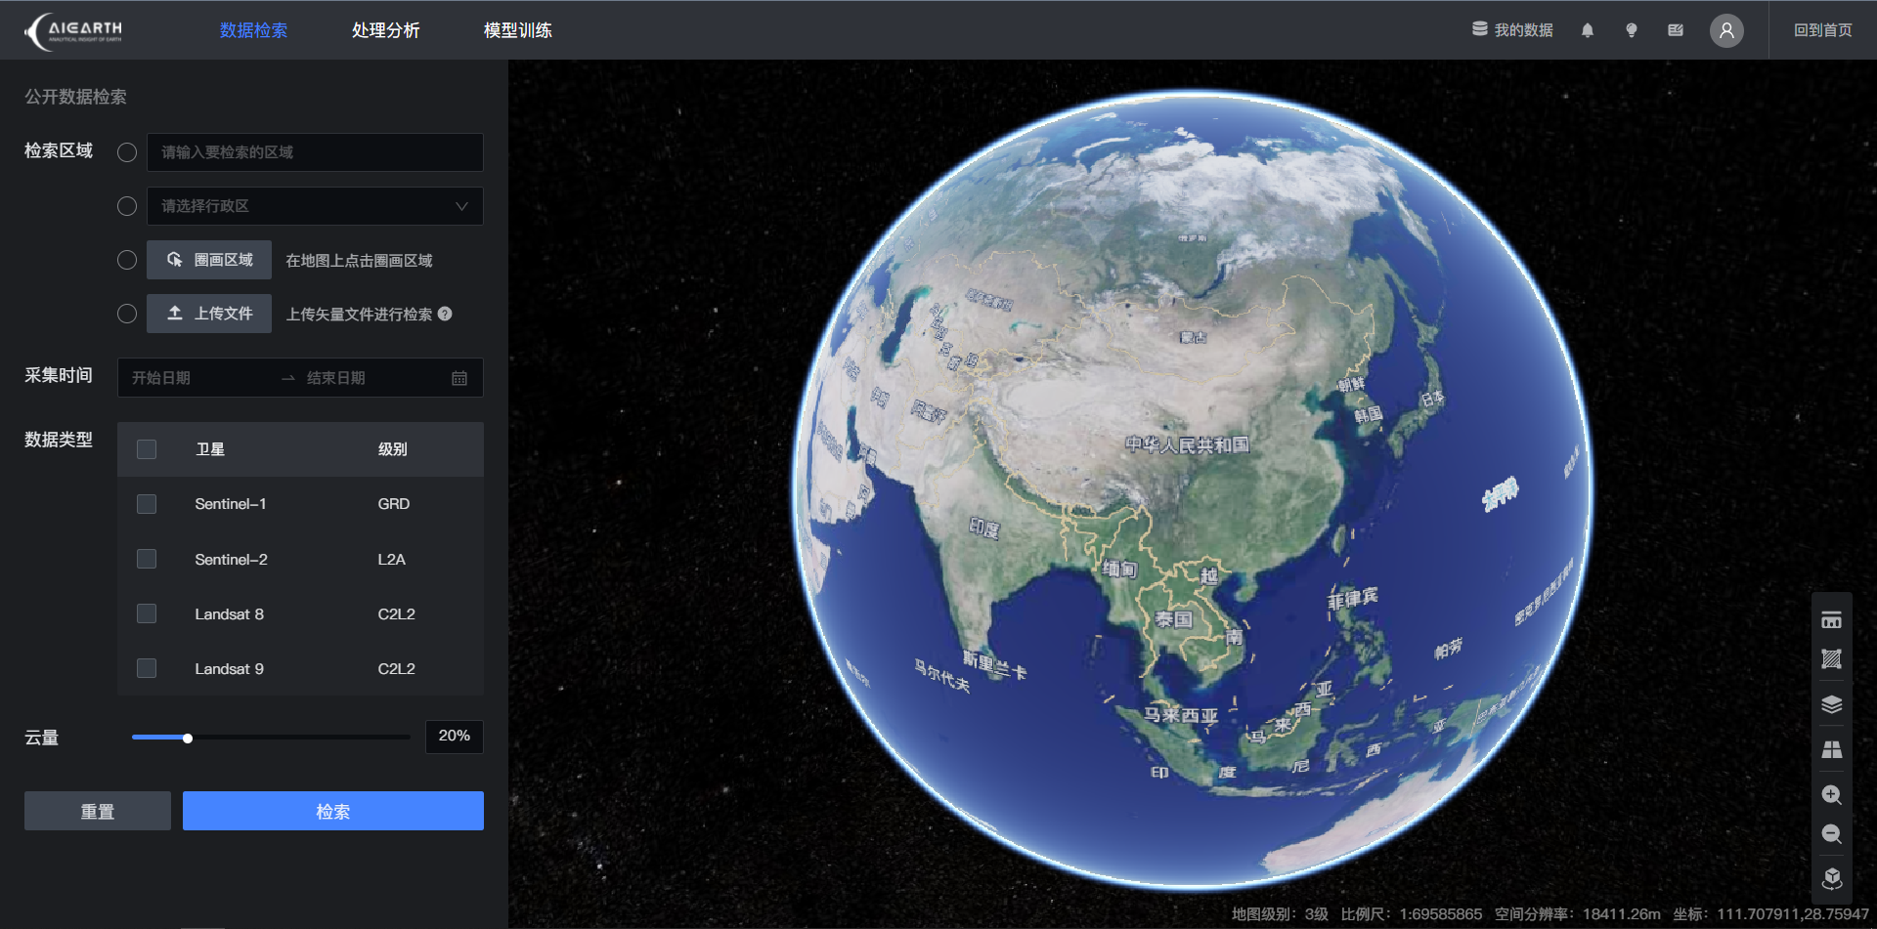This screenshot has width=1877, height=929.
Task: Click the 重置 button
Action: 98,811
